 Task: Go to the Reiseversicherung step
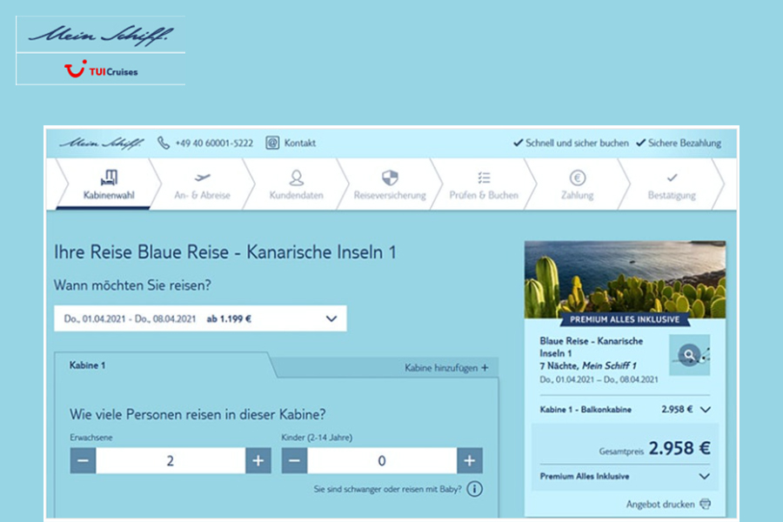(390, 184)
